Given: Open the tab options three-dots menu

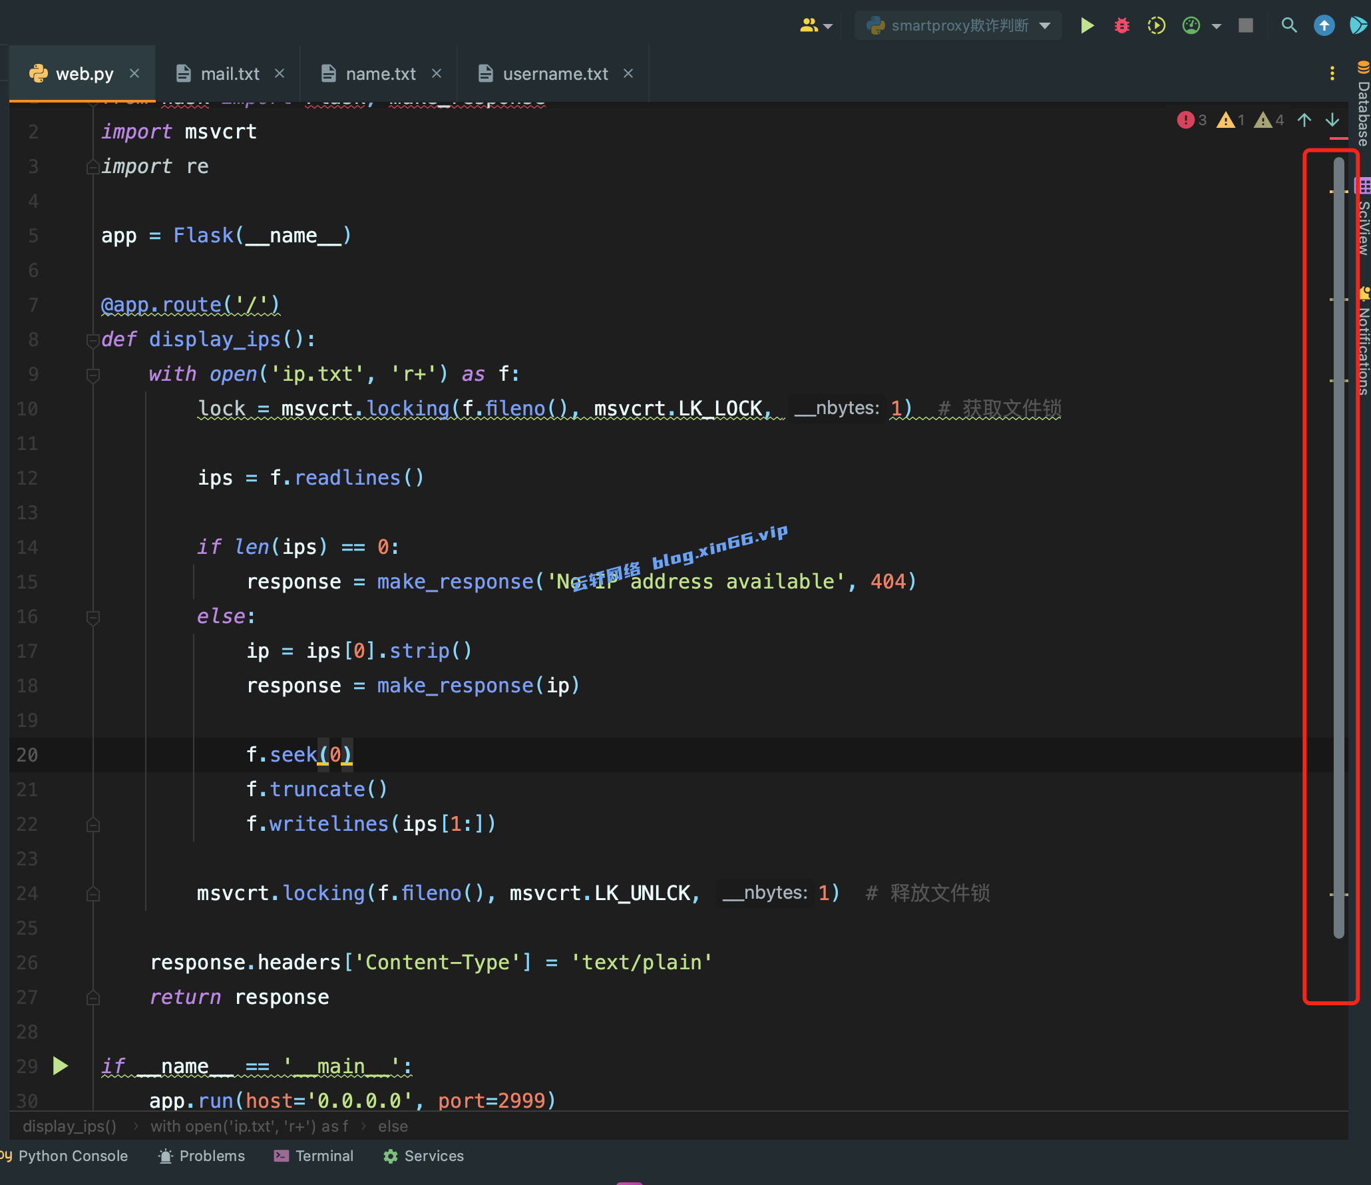Looking at the screenshot, I should click(1332, 73).
